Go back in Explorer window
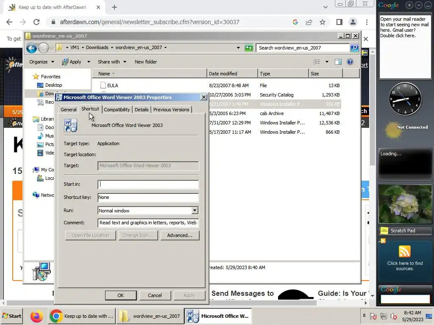The image size is (434, 325). 31,48
